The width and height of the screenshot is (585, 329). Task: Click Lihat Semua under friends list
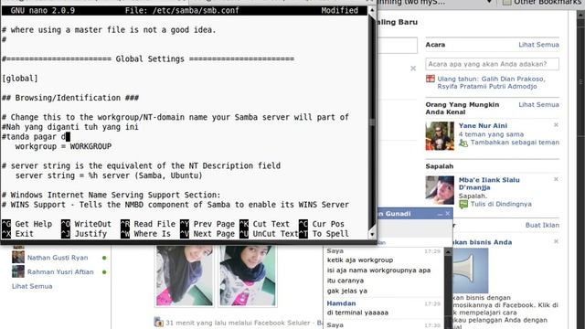32,286
